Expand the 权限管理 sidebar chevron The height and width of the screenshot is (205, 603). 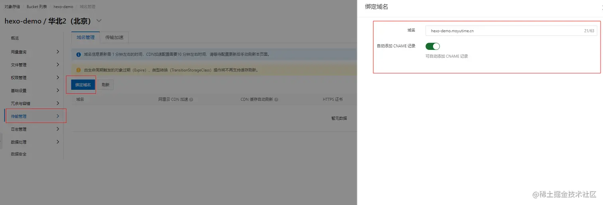point(58,77)
